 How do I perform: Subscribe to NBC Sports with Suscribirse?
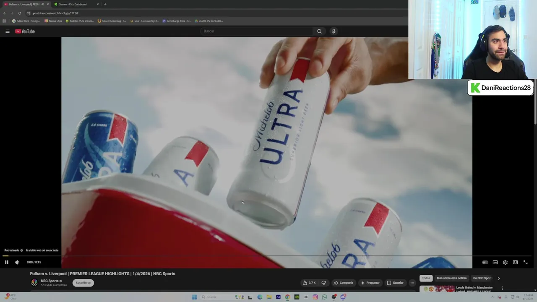click(x=83, y=283)
